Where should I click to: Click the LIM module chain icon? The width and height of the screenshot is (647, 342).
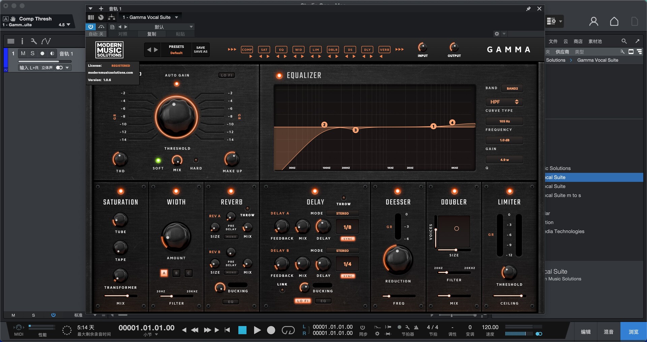click(x=315, y=50)
